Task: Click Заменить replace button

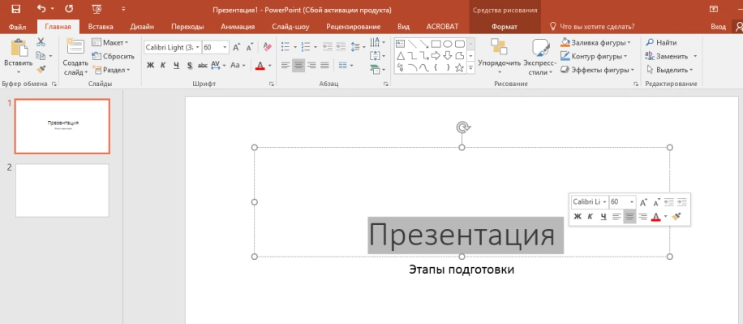Action: click(667, 56)
